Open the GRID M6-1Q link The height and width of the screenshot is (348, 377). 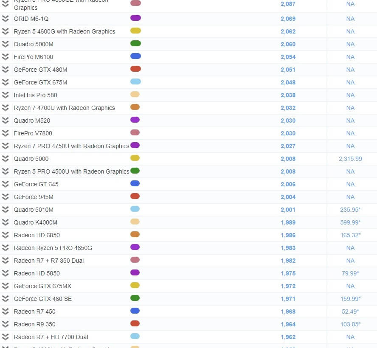31,19
